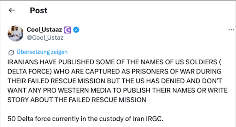The width and height of the screenshot is (236, 127).
Task: Click the translate icon beside Übersetzung zeigen
Action: coord(11,52)
